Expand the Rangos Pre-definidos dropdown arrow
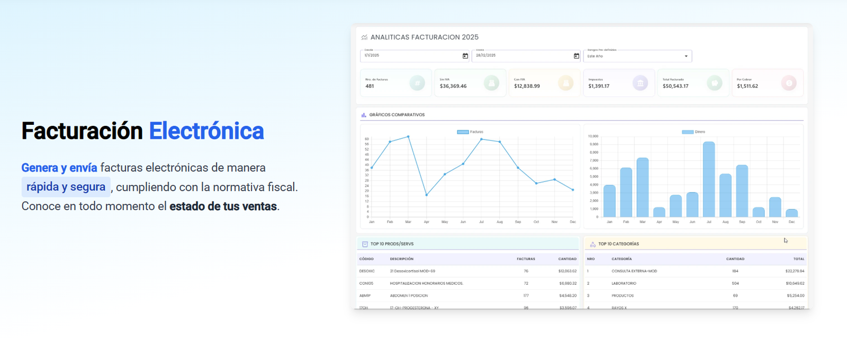 (686, 56)
